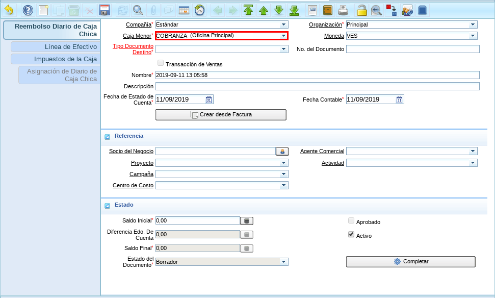The height and width of the screenshot is (298, 495).
Task: Click the yellow padlock icon in the toolbar
Action: pyautogui.click(x=361, y=10)
